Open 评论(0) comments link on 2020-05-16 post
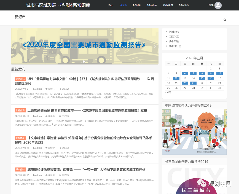This screenshot has height=194, width=239. (x=65, y=148)
